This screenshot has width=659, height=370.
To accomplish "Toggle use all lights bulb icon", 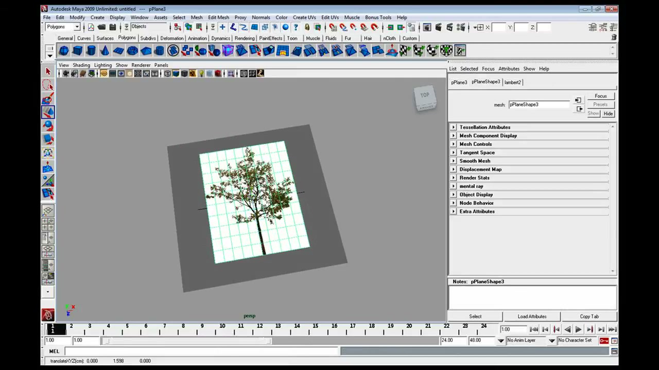I will pyautogui.click(x=201, y=74).
